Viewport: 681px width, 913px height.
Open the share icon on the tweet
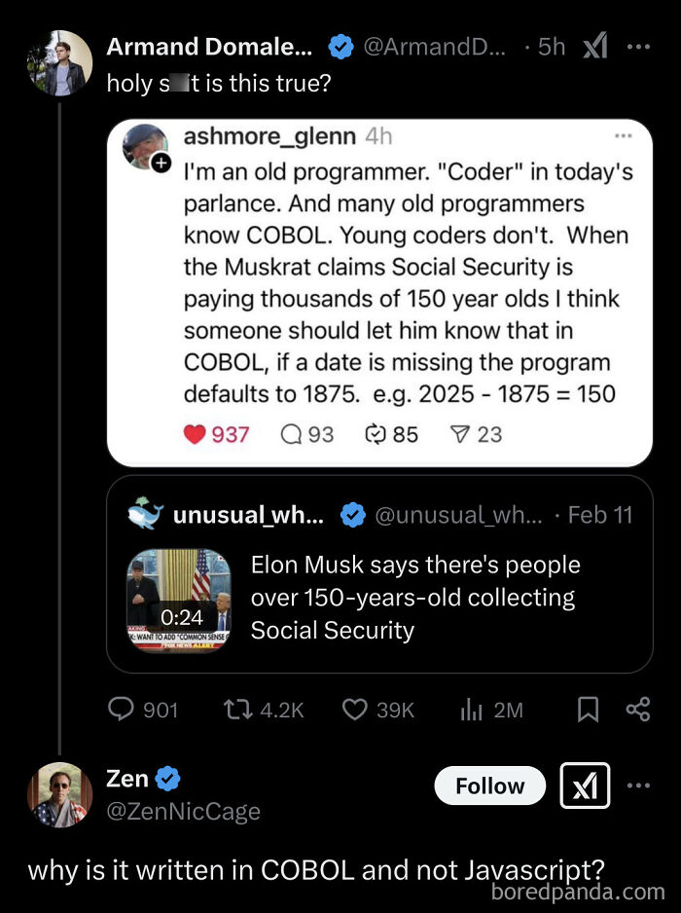click(638, 710)
